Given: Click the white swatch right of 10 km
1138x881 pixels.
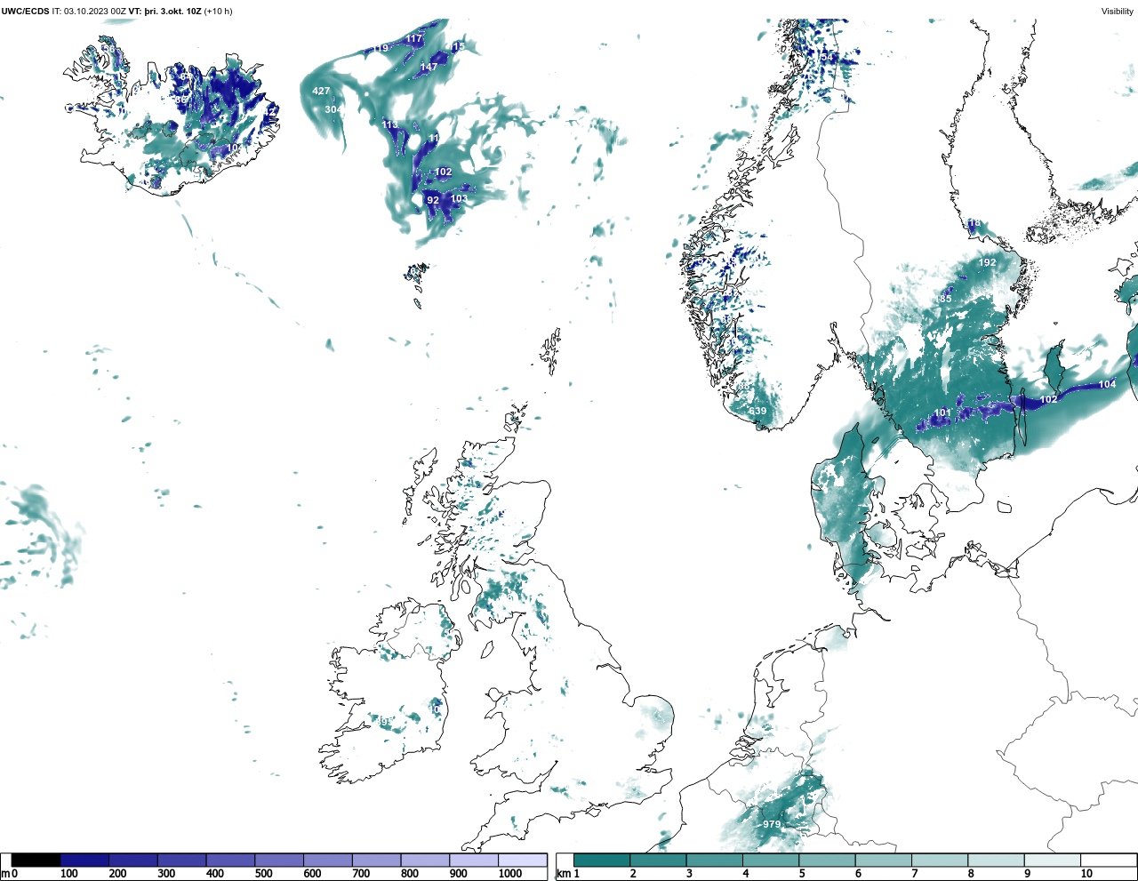Looking at the screenshot, I should pyautogui.click(x=1108, y=860).
